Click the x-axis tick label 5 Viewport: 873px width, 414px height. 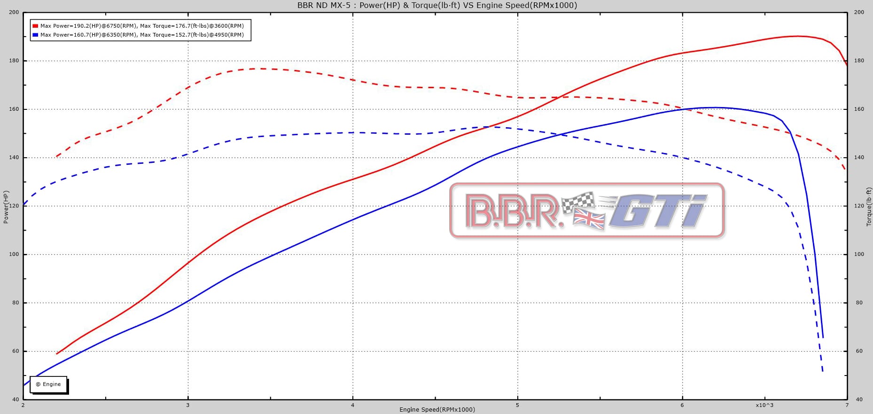(518, 405)
